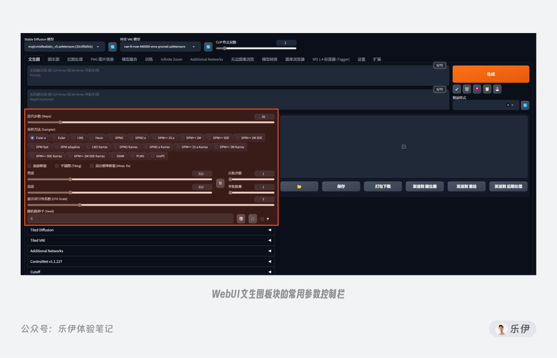
Task: Click the dice icon for random seed
Action: 241,219
